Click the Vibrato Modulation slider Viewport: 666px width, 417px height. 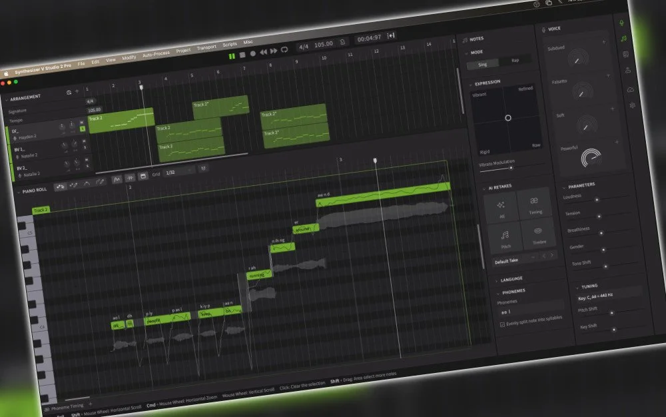tap(511, 167)
